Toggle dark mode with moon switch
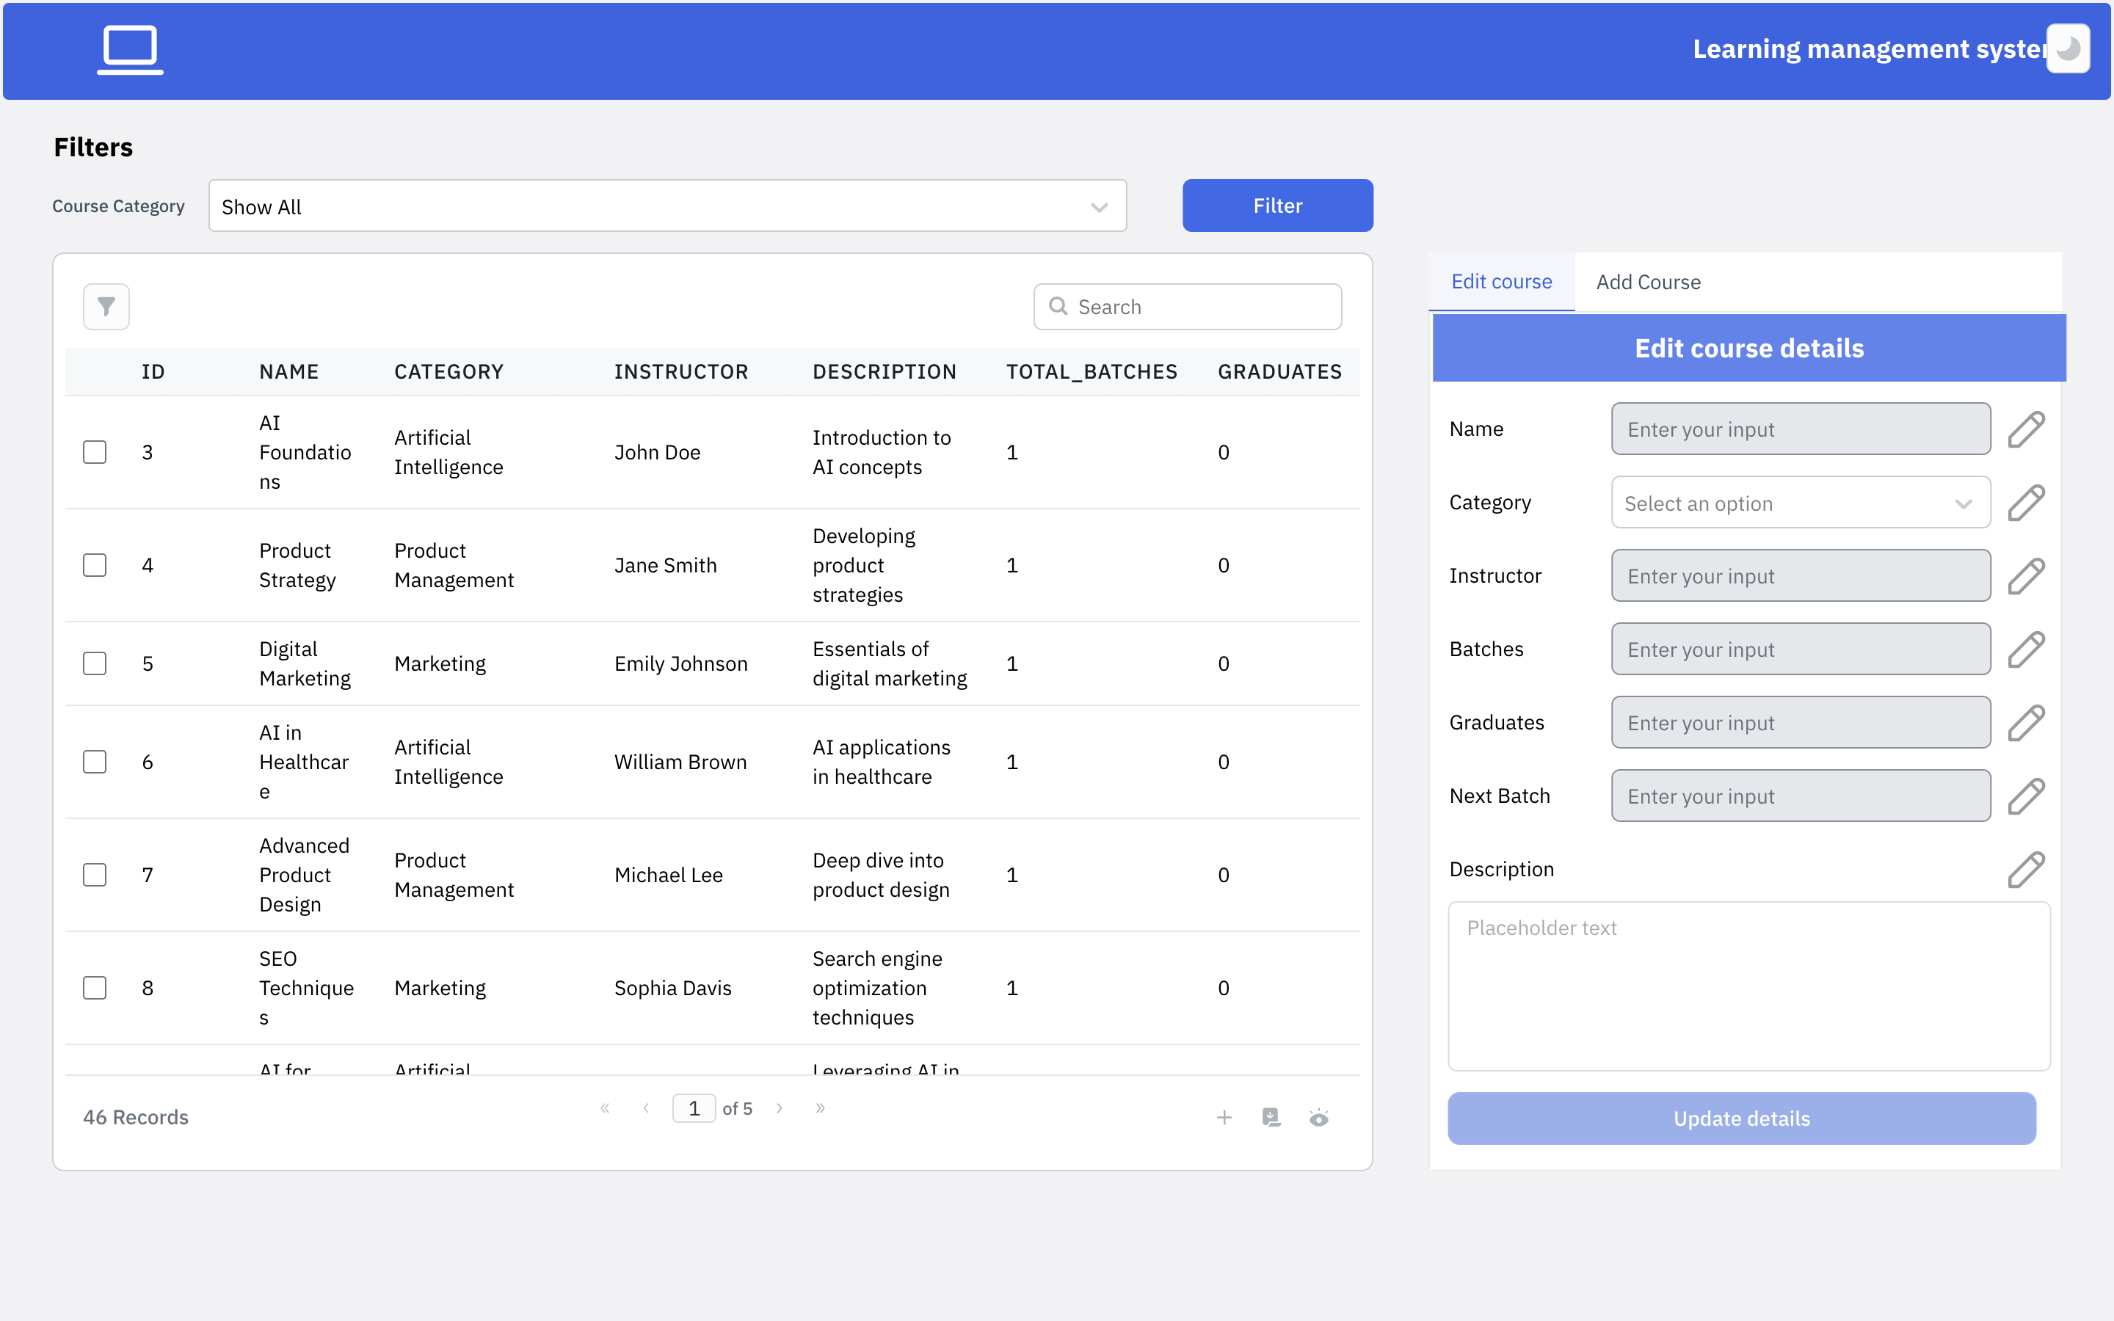The image size is (2114, 1321). (x=2068, y=49)
